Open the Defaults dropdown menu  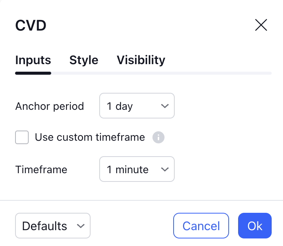click(x=52, y=226)
